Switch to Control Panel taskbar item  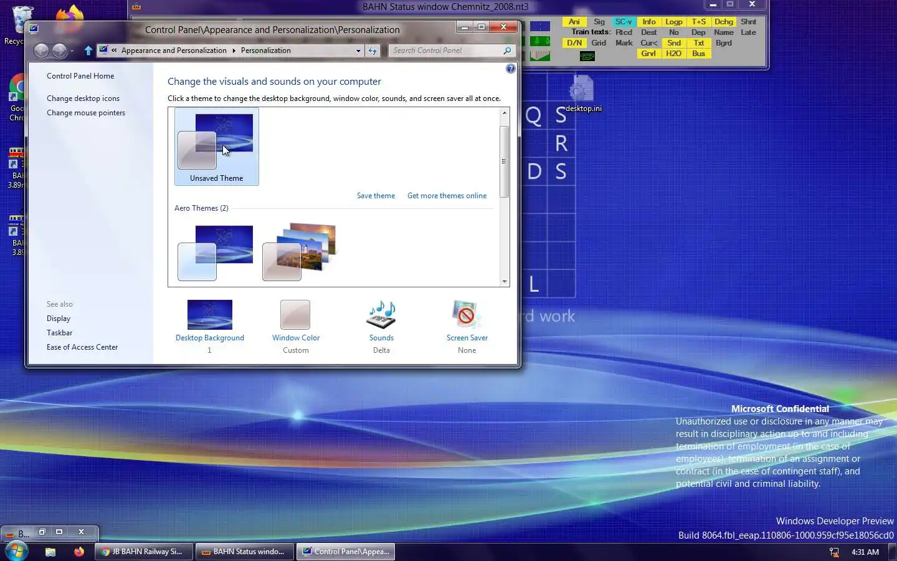click(346, 552)
